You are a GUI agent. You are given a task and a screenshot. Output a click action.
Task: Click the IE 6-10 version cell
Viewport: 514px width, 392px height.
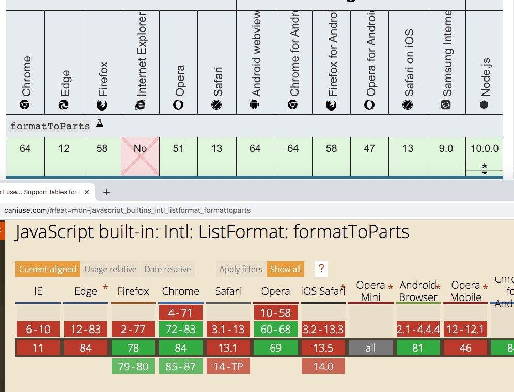[x=38, y=329]
